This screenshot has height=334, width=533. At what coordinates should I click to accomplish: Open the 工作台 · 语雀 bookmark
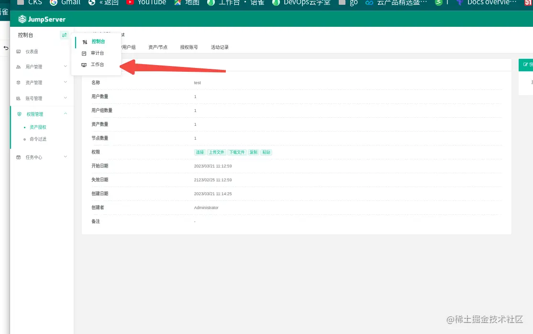[236, 3]
